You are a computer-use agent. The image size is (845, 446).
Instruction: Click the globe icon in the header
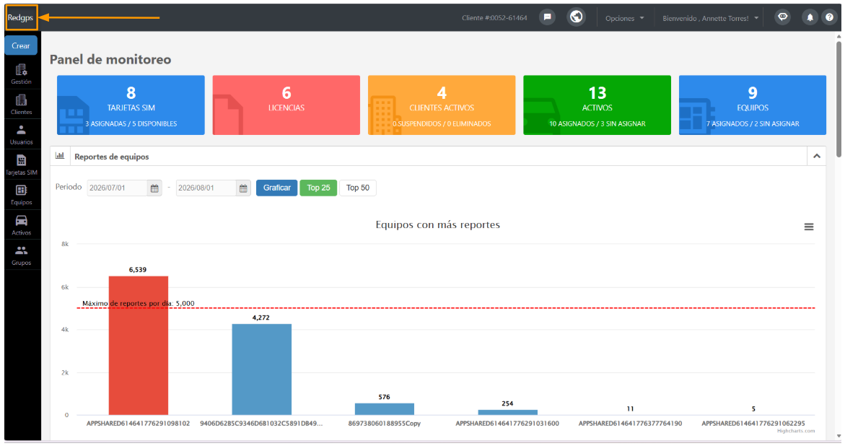point(576,17)
